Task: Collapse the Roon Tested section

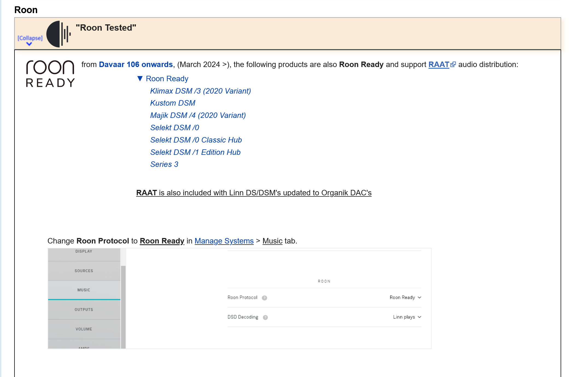Action: [x=30, y=38]
